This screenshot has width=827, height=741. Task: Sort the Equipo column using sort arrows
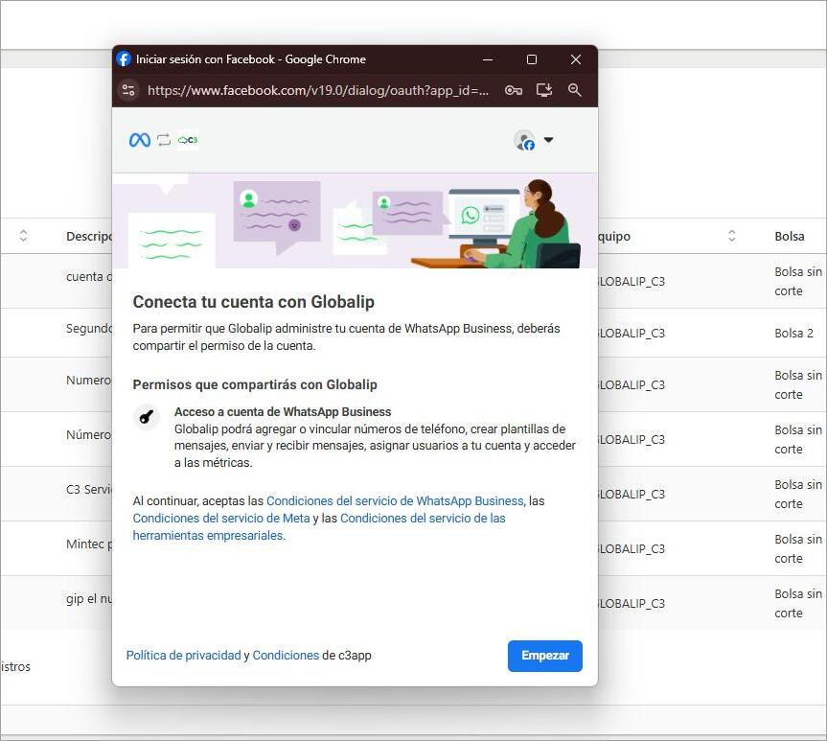click(731, 236)
